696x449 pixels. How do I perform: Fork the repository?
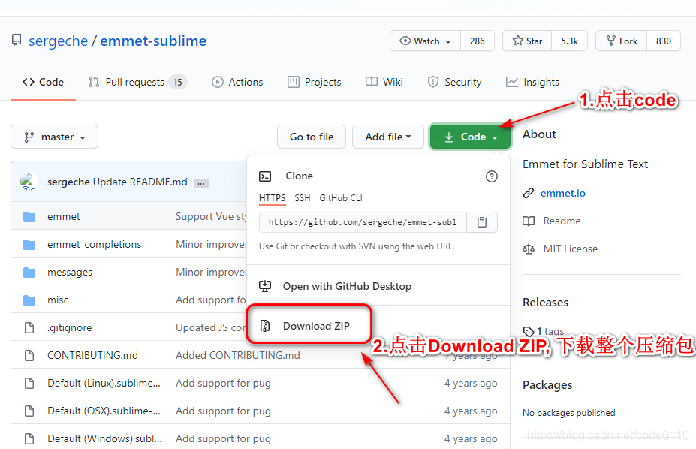[x=622, y=41]
